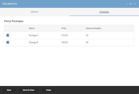This screenshot has height=94, width=139.
Task: Uncheck the Package A checkbox
Action: (8, 35)
